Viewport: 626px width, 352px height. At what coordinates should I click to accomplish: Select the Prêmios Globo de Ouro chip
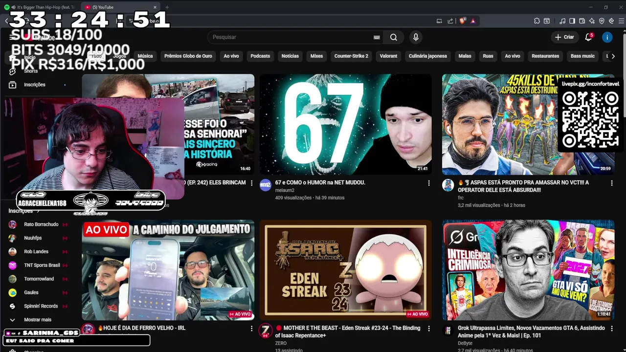(x=188, y=56)
